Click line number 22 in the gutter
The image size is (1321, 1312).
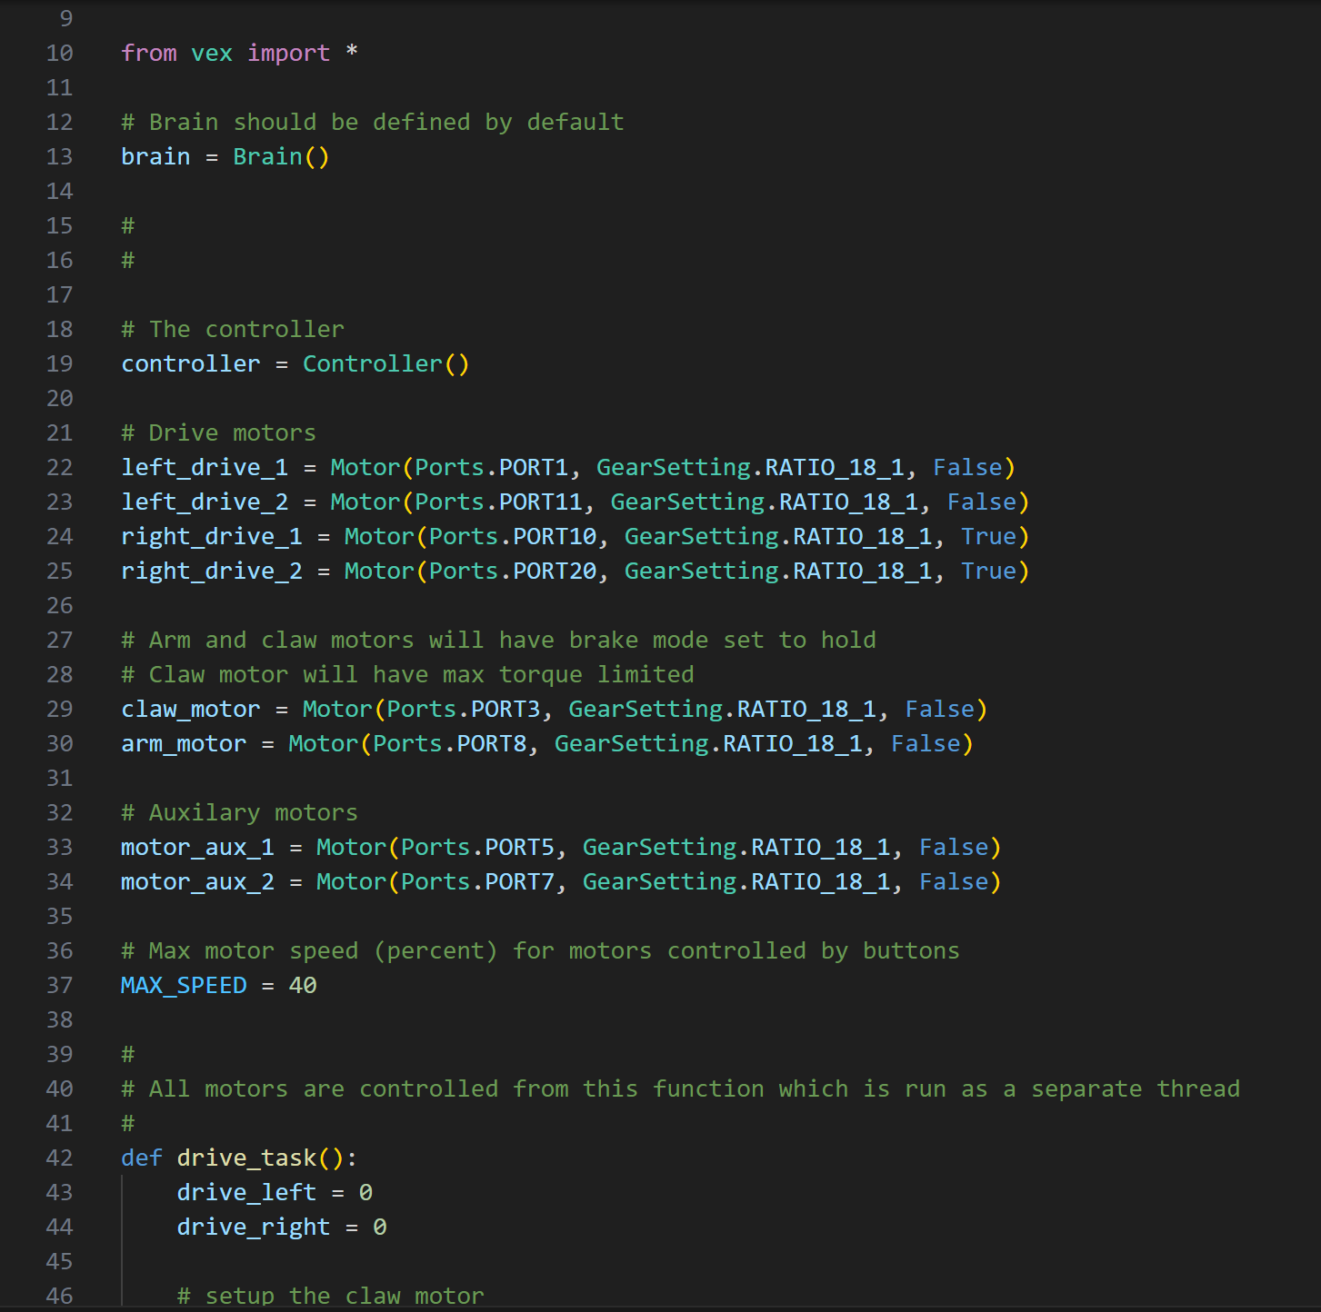point(59,467)
